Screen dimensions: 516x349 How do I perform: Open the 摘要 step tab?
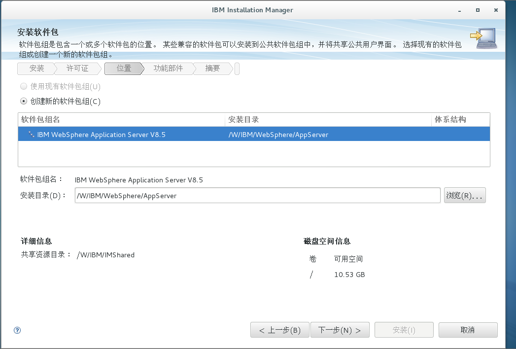coord(213,69)
